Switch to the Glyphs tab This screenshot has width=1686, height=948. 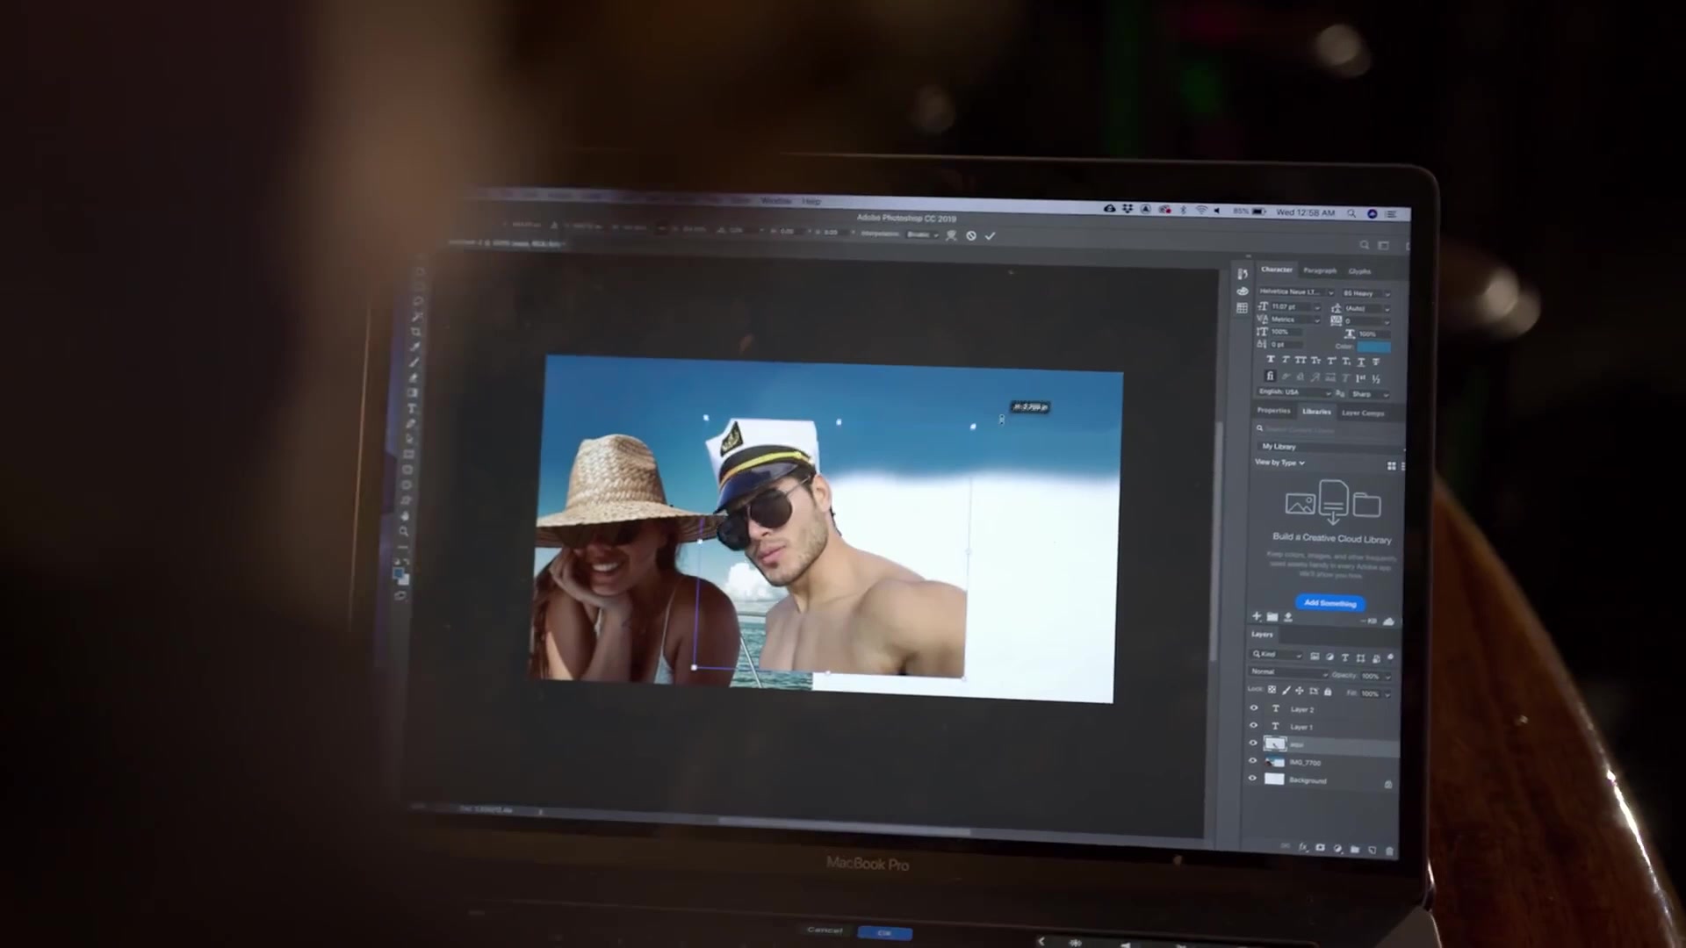click(x=1359, y=271)
